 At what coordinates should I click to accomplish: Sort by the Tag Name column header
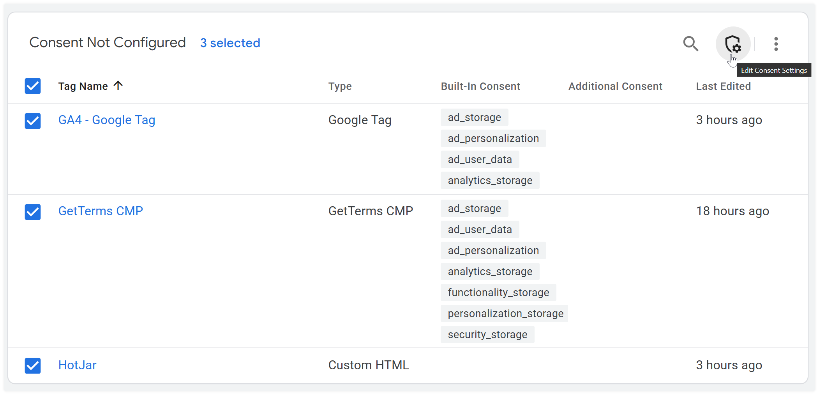pos(83,86)
